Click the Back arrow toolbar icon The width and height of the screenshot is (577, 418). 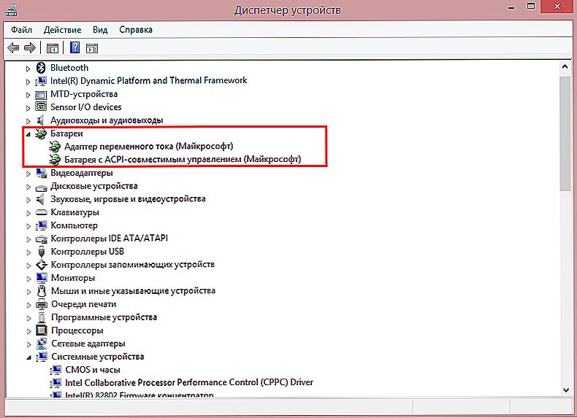point(13,48)
